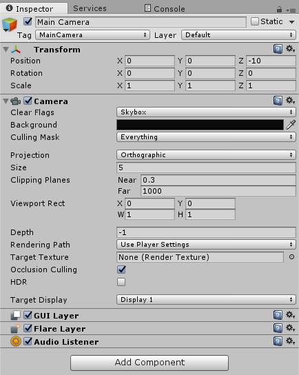
Task: Click the Add Component button
Action: point(149,363)
